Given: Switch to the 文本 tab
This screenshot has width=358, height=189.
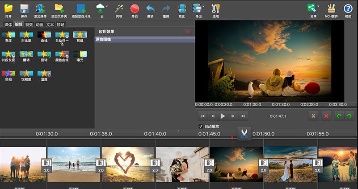Looking at the screenshot, I should click(x=50, y=25).
